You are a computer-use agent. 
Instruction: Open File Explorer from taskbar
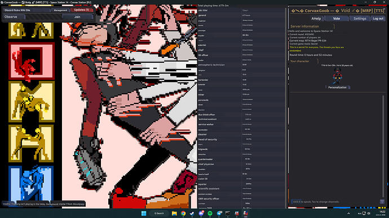click(x=174, y=214)
